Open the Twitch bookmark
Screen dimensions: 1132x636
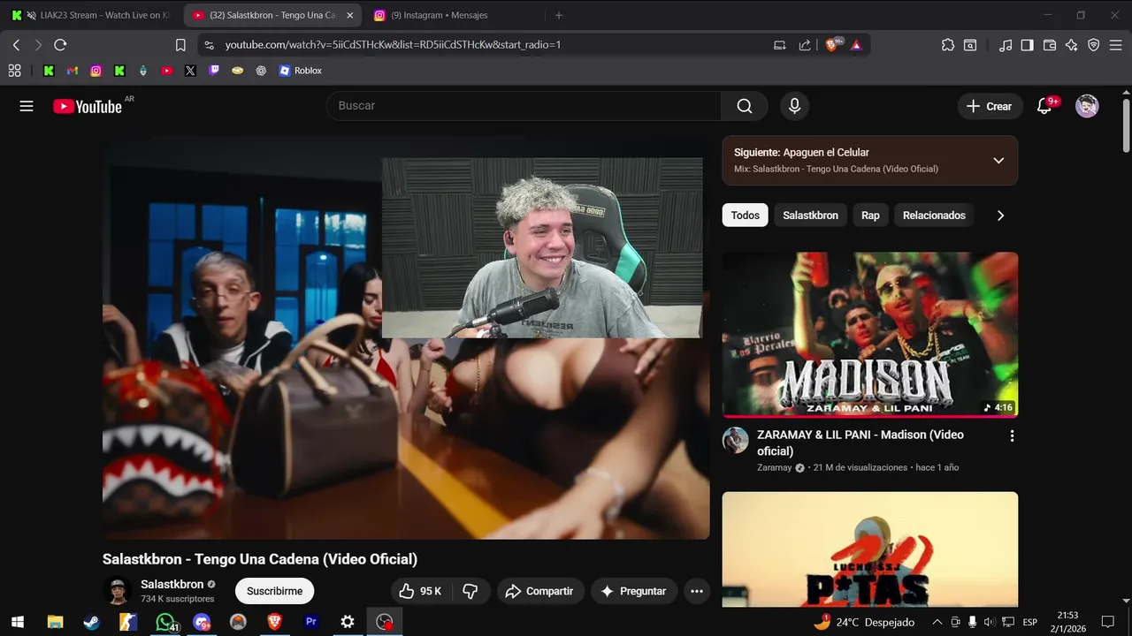click(x=213, y=71)
